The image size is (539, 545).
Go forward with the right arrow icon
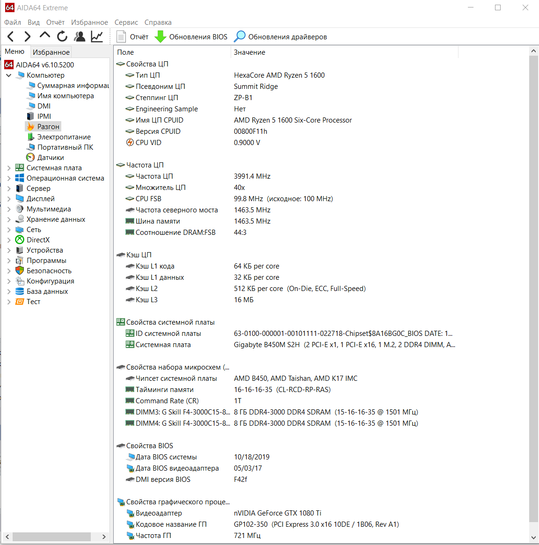point(27,36)
